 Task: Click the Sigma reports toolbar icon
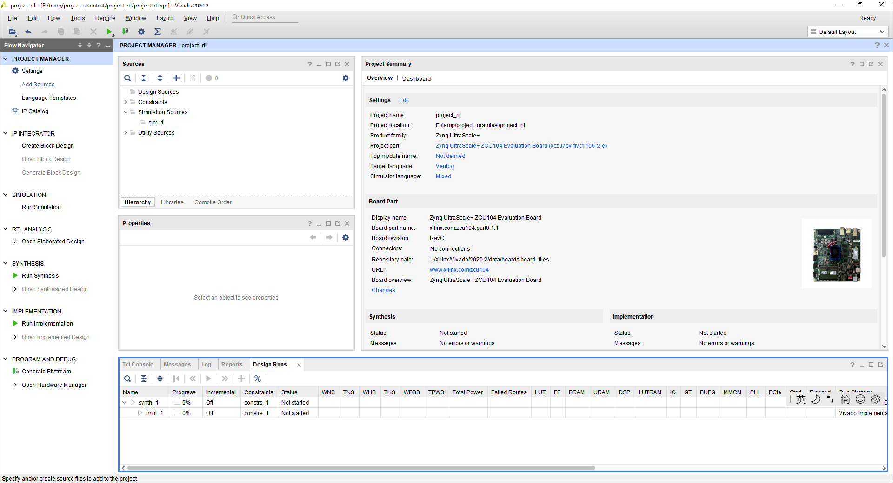pos(158,32)
